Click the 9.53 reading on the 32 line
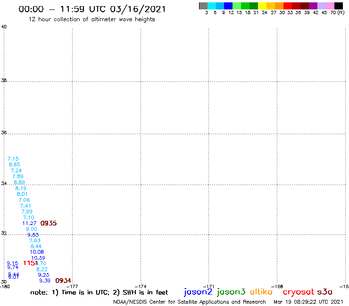Image resolution: width=349 pixels, height=306 pixels. point(33,235)
